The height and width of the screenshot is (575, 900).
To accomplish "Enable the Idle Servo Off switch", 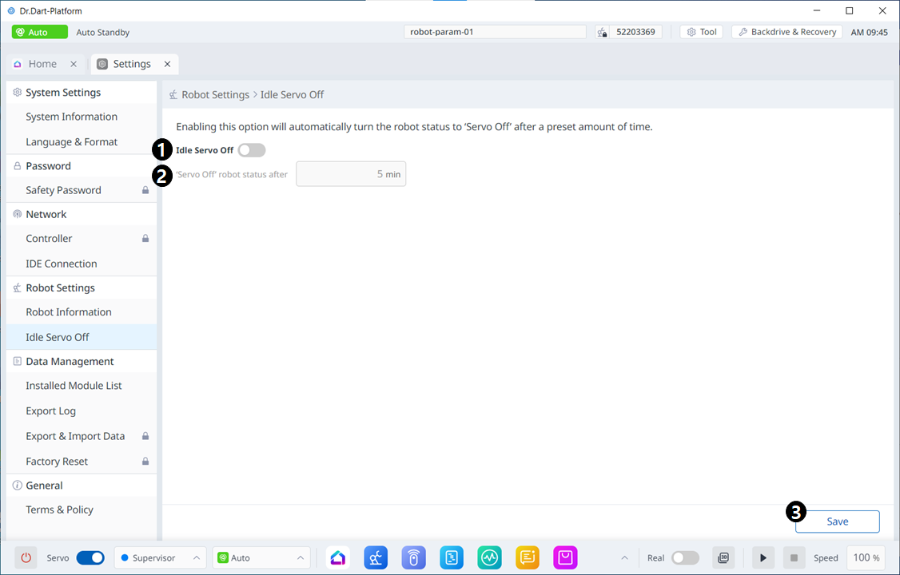I will 251,150.
